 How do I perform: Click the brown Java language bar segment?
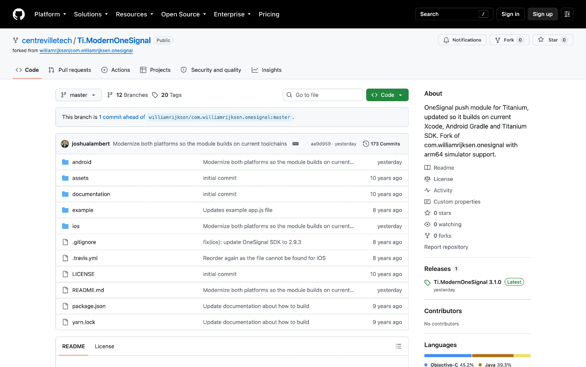click(493, 356)
